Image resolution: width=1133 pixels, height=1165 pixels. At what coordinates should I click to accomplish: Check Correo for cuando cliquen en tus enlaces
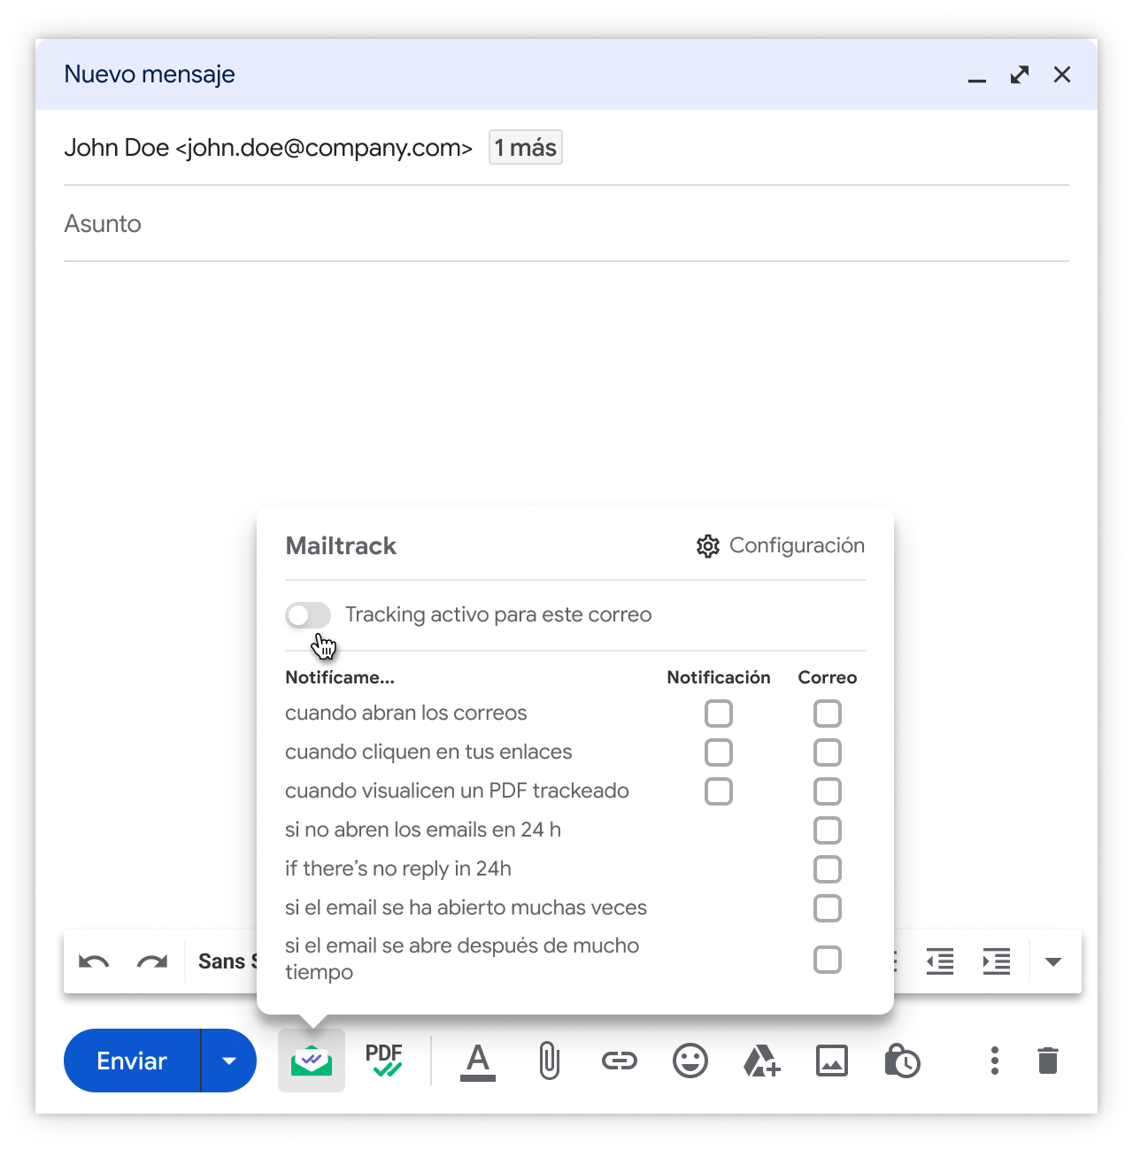click(828, 752)
